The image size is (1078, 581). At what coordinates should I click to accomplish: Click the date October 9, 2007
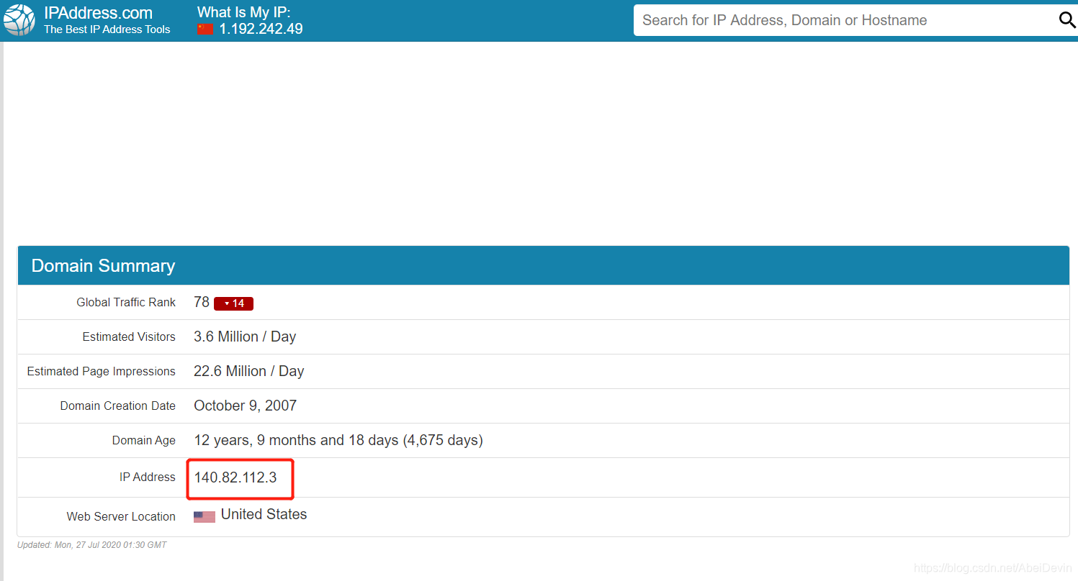coord(246,406)
